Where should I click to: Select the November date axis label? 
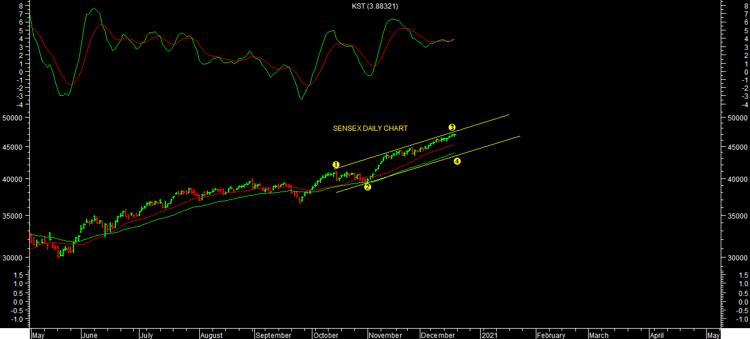386,336
